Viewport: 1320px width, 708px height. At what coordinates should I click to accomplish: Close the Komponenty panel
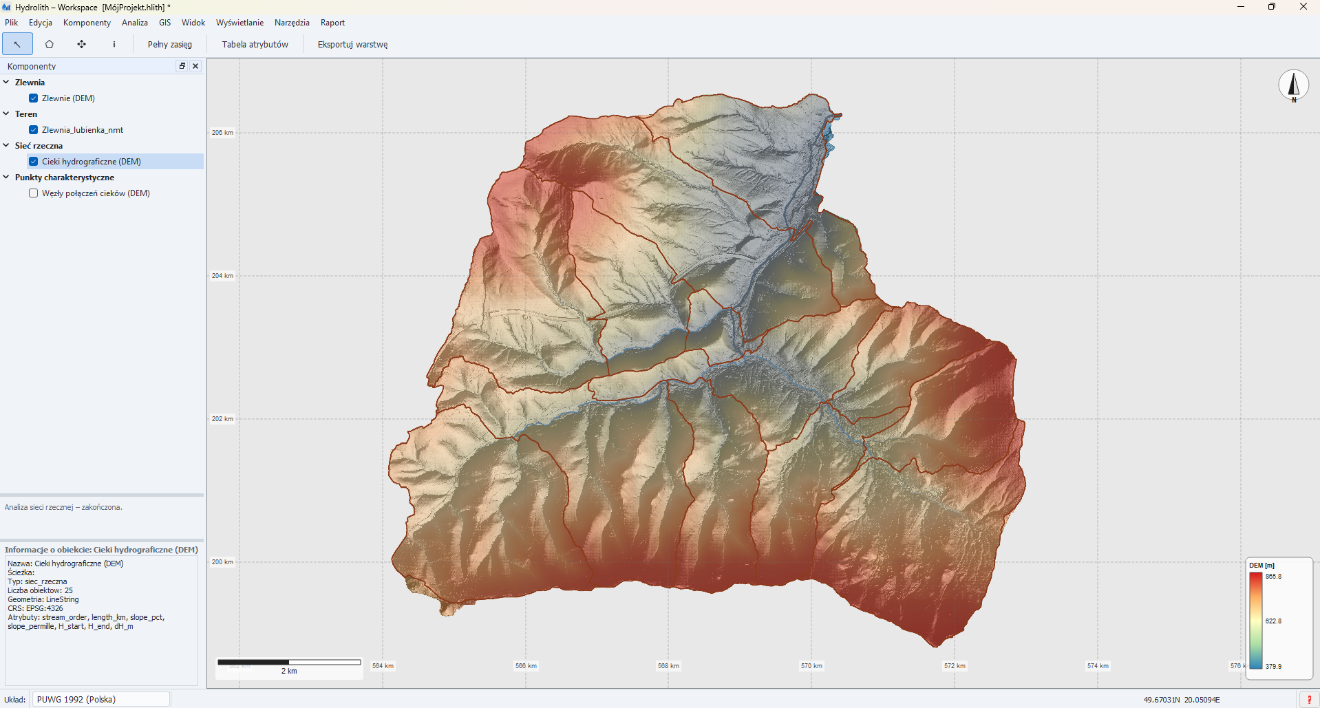195,66
